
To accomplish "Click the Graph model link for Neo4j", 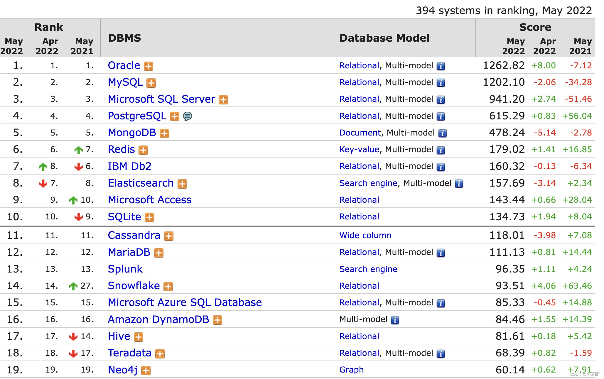I will click(352, 370).
